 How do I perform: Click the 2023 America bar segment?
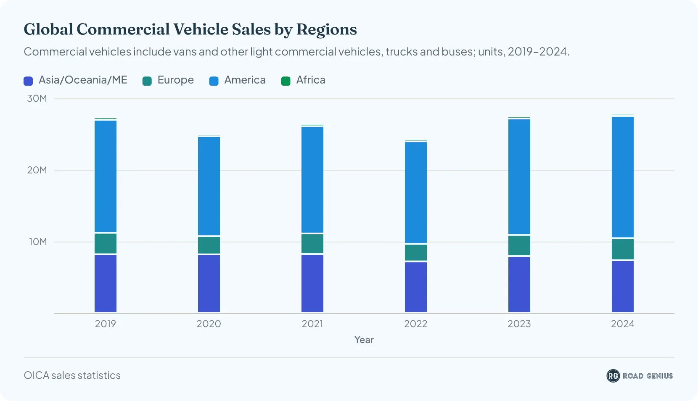[519, 177]
